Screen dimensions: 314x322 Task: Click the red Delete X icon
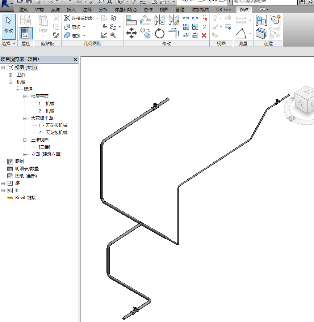(x=204, y=35)
